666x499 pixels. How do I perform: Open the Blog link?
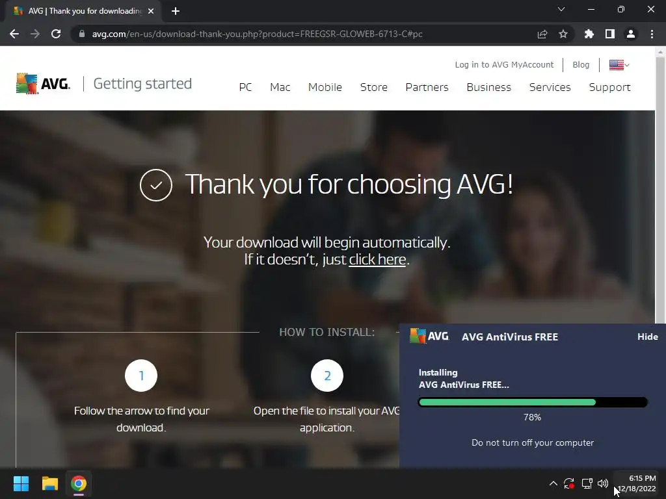click(x=581, y=64)
